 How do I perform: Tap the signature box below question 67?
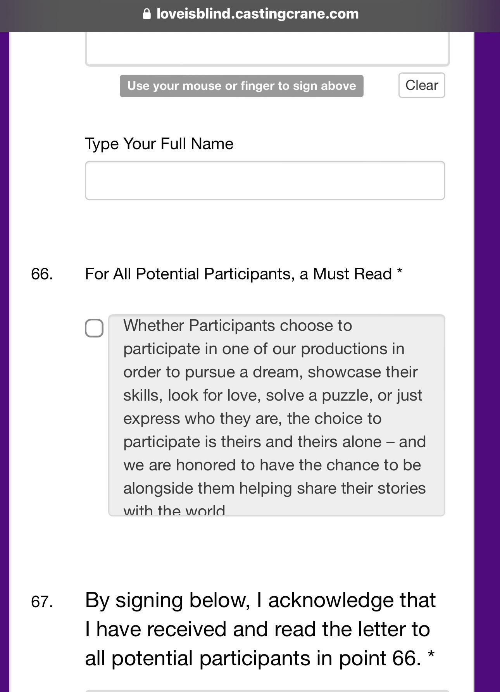coord(267,690)
